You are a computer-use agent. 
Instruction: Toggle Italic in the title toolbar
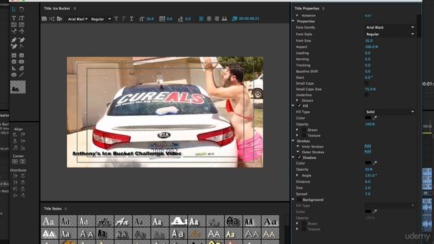point(123,19)
